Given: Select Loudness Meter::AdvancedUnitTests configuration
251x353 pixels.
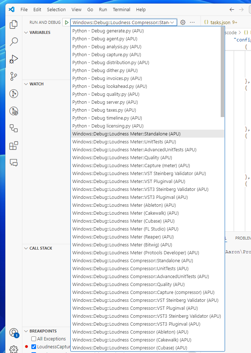Looking at the screenshot, I should (x=147, y=150).
